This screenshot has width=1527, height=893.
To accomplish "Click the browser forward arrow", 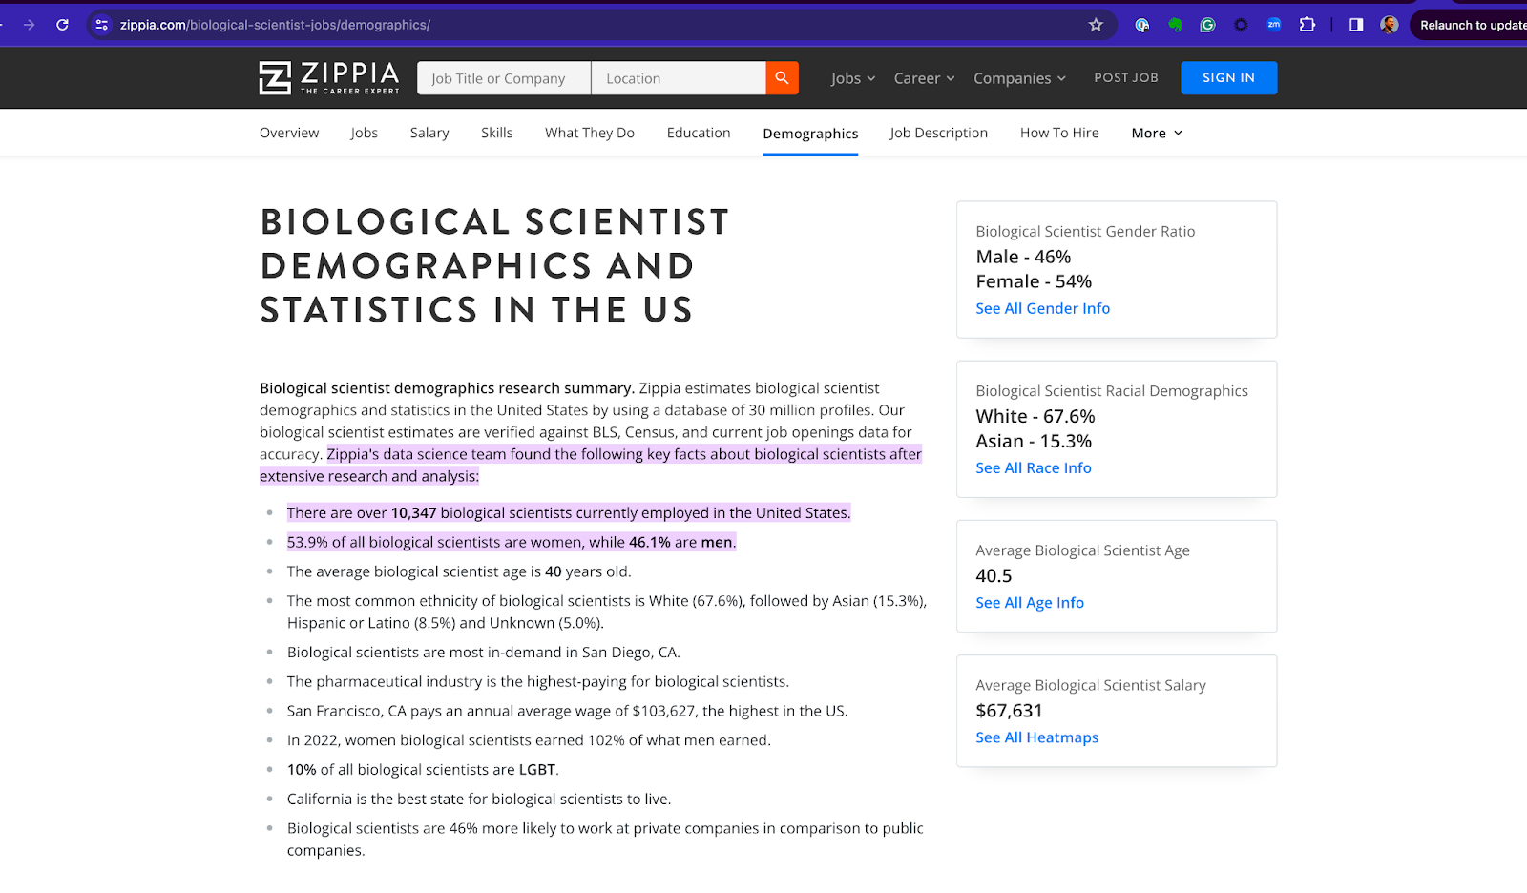I will click(29, 25).
